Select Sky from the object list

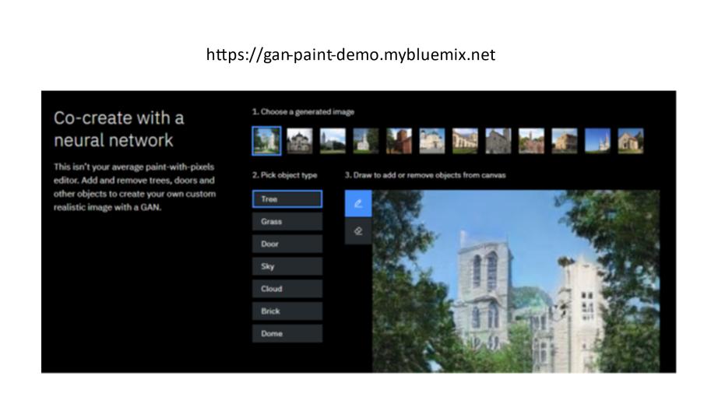[287, 266]
